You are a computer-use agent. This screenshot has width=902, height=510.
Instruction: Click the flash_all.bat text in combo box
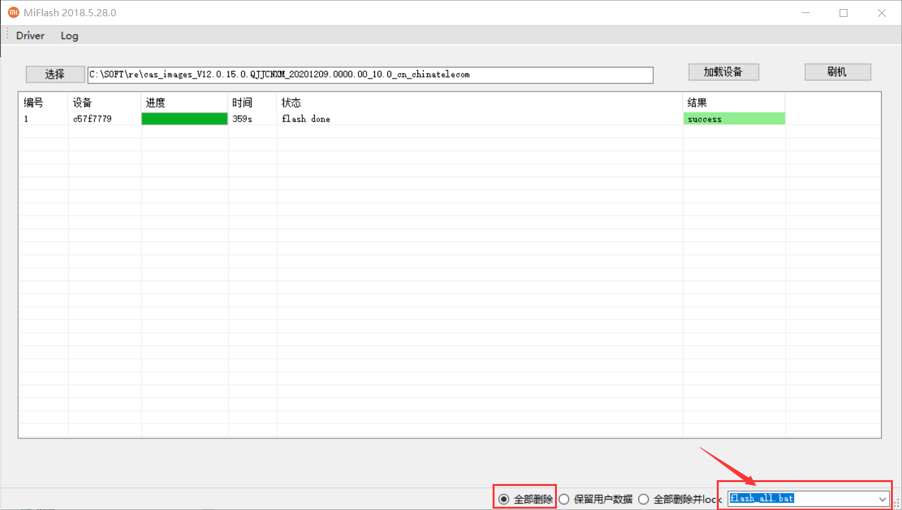762,498
